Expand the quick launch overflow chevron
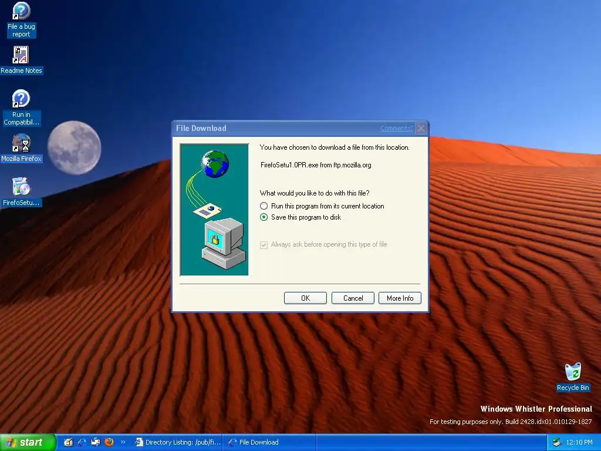The image size is (601, 451). pos(123,442)
